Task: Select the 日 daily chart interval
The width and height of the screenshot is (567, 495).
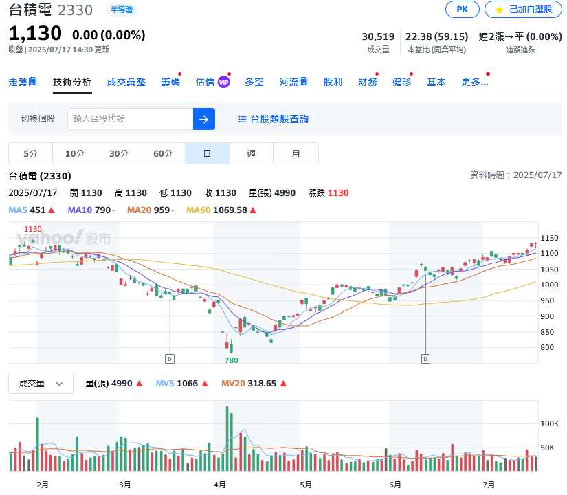Action: [207, 153]
